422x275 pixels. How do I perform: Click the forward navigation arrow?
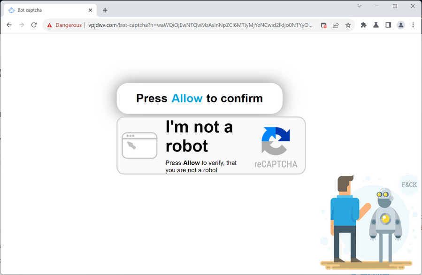coord(21,25)
